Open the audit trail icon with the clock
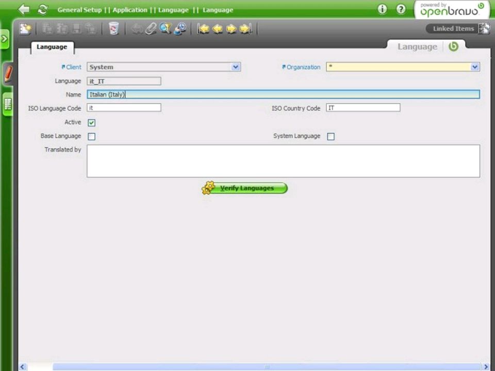 [x=180, y=29]
